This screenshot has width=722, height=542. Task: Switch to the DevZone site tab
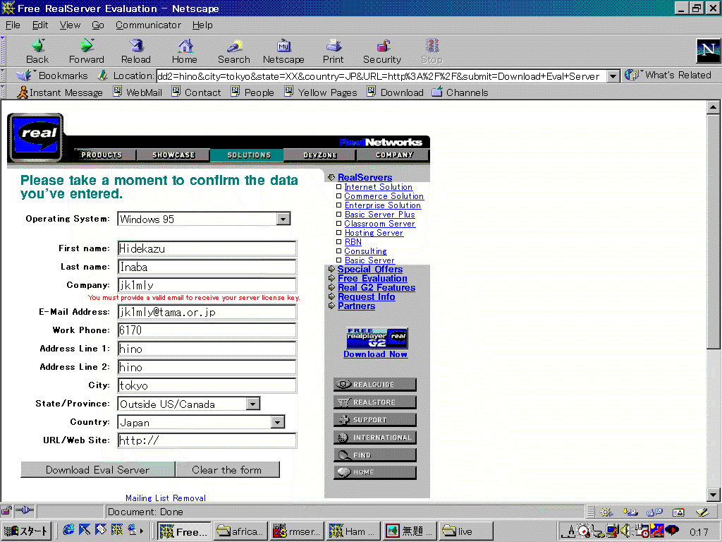(320, 155)
